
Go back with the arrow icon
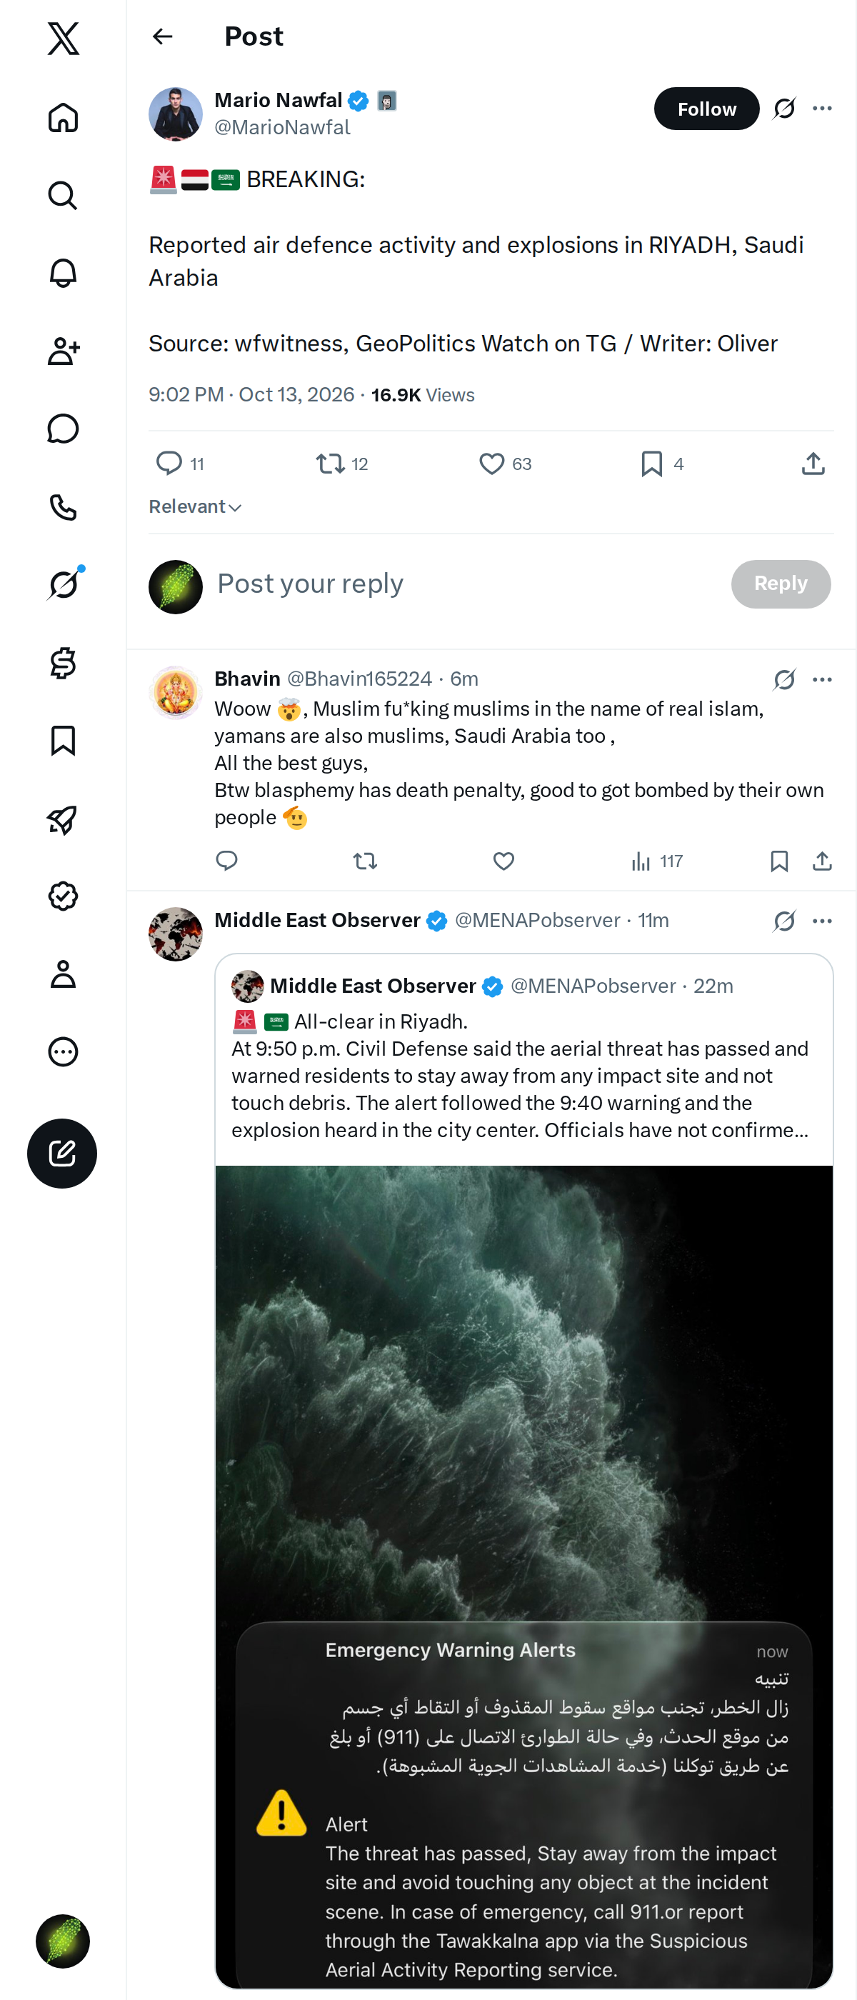tap(162, 36)
